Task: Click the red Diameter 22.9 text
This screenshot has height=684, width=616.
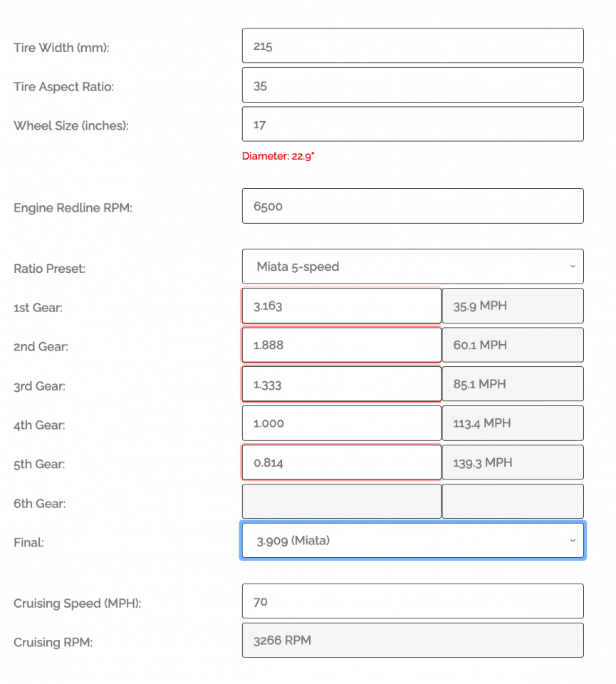Action: [278, 156]
